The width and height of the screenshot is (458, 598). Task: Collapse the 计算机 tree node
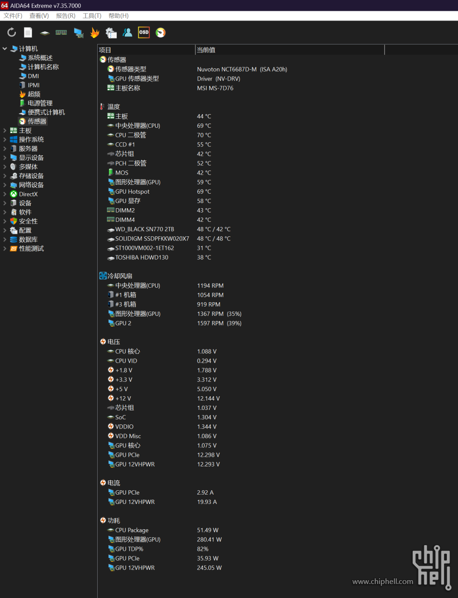click(5, 49)
